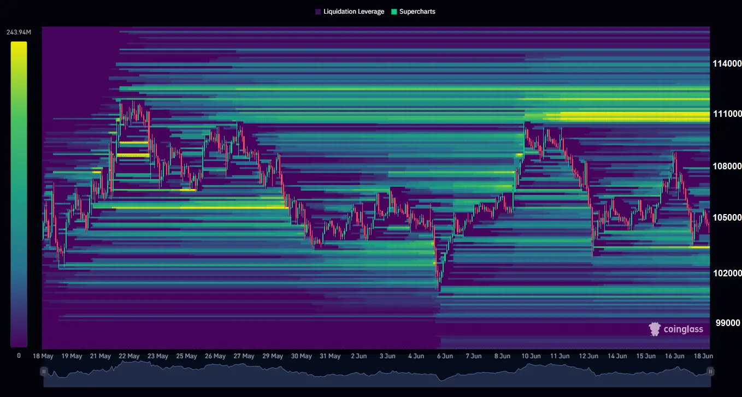The image size is (742, 397).
Task: Click the 7 Jun date label
Action: (474, 356)
